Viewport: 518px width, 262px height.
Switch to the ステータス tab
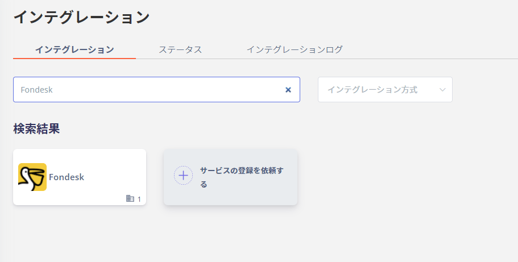[180, 49]
